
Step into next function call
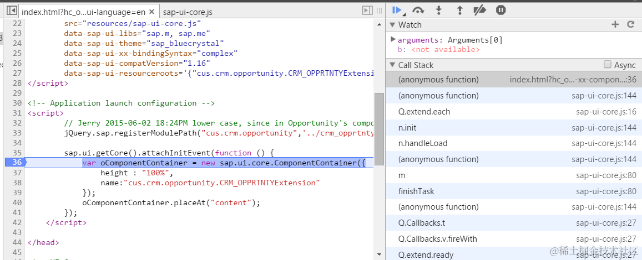[x=439, y=10]
